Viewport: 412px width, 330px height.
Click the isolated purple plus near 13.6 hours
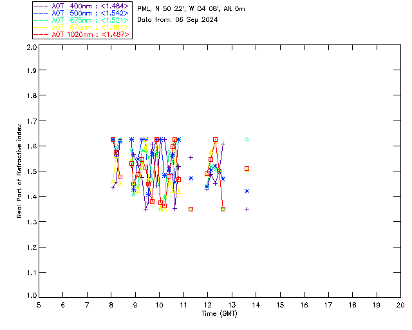click(x=247, y=209)
